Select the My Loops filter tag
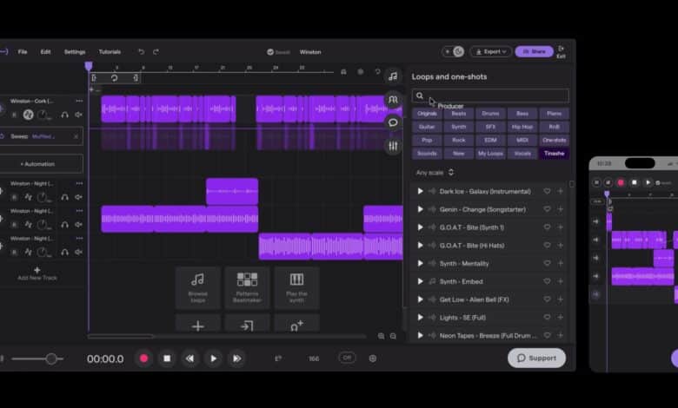 [x=490, y=154]
